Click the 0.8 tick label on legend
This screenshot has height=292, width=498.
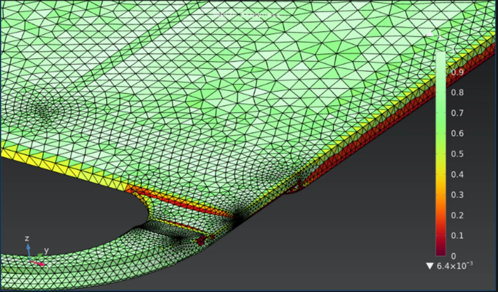[x=457, y=93]
